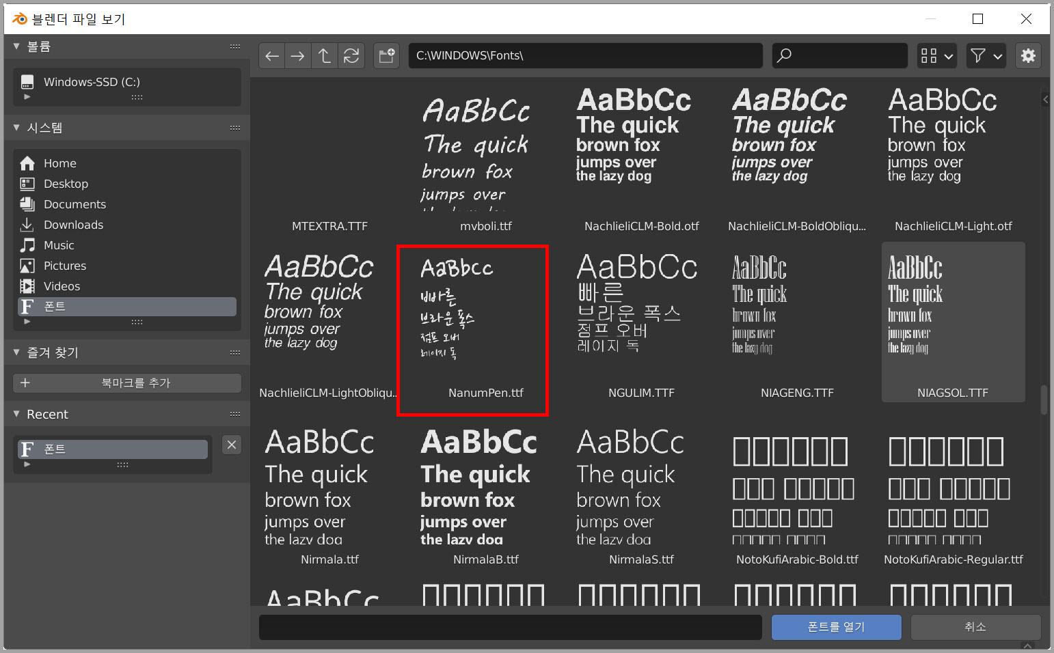Open the 볼륨 panel drag-handle dots

click(x=235, y=46)
